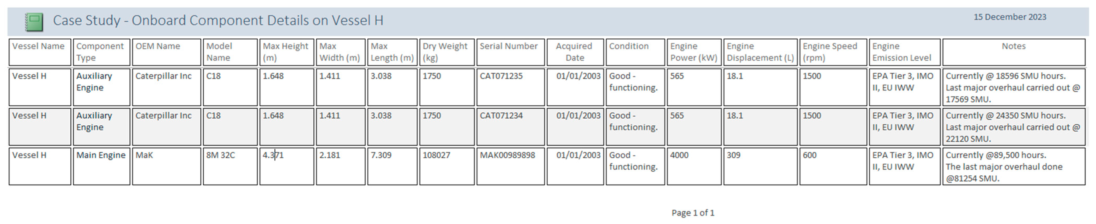The width and height of the screenshot is (1096, 224).
Task: Click the Component Type column header
Action: click(101, 52)
